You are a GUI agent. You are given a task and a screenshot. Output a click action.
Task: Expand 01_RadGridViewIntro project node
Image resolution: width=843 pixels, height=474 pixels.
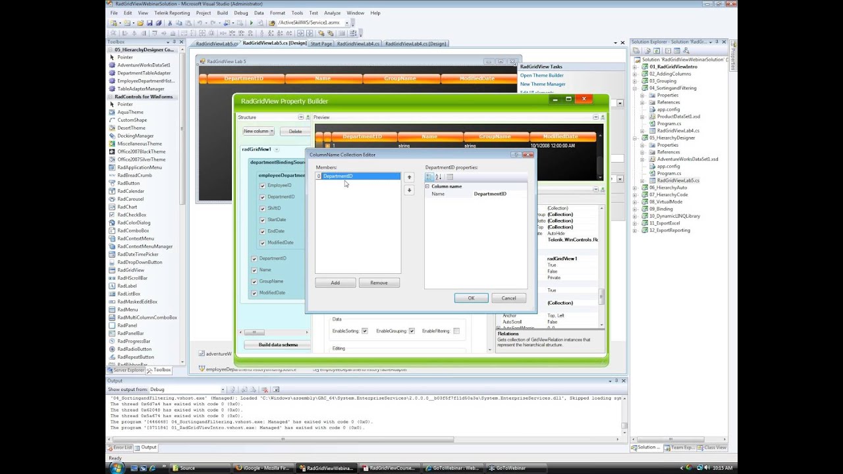point(635,66)
